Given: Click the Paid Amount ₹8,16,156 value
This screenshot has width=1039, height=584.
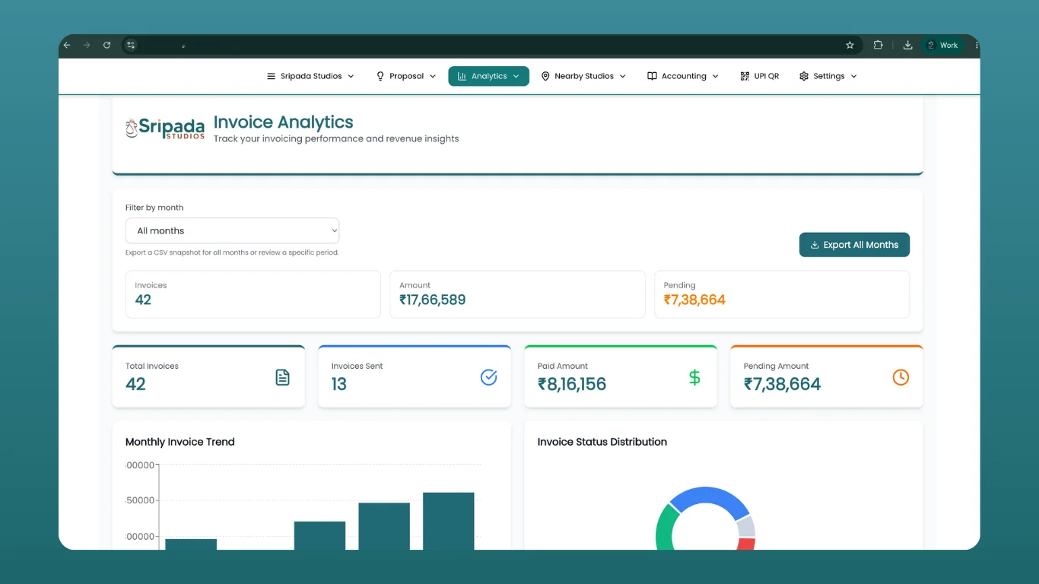Looking at the screenshot, I should click(572, 384).
